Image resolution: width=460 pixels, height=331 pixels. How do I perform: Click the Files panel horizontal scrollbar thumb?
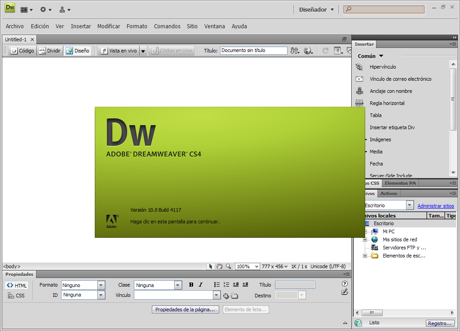click(x=372, y=313)
